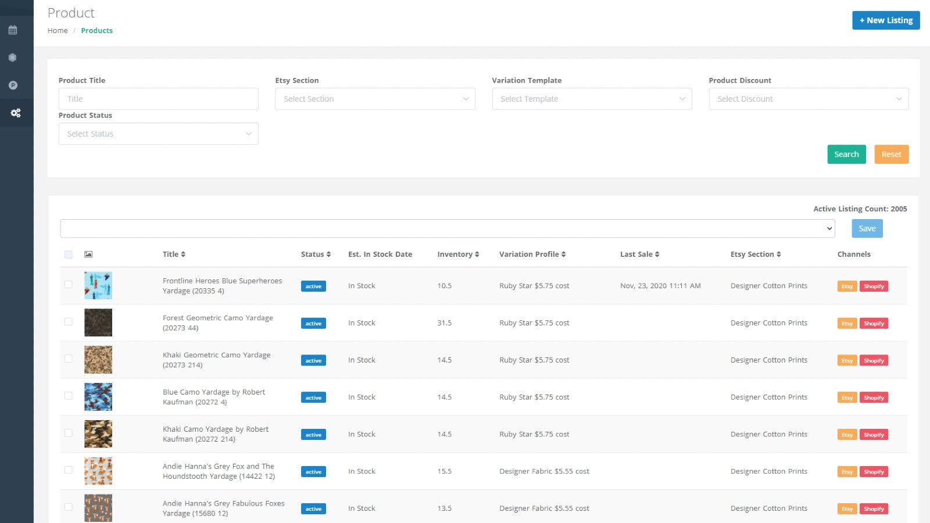This screenshot has width=930, height=523.
Task: Open the settings gears sidebar icon
Action: click(x=16, y=113)
